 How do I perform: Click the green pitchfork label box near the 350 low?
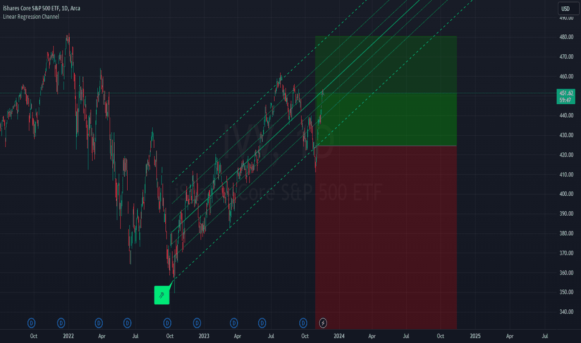click(161, 295)
